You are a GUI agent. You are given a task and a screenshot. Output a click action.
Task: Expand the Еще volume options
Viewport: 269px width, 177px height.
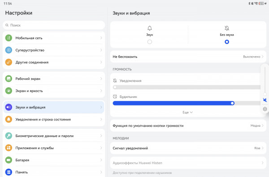coord(187,112)
